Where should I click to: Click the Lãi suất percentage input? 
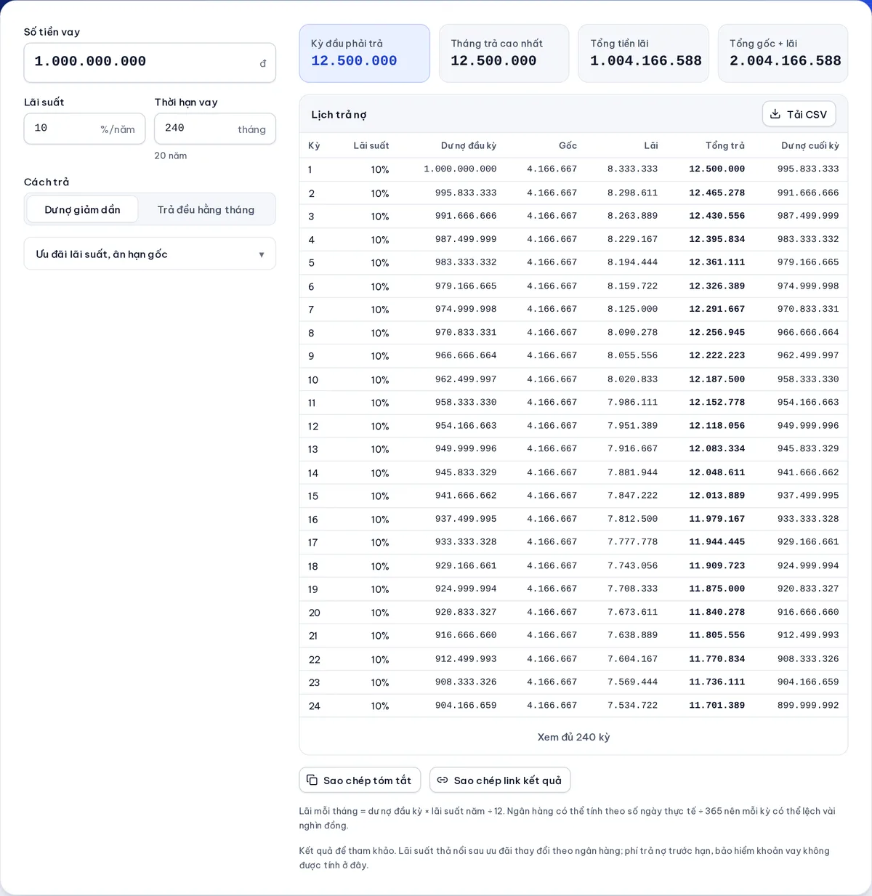pyautogui.click(x=84, y=129)
